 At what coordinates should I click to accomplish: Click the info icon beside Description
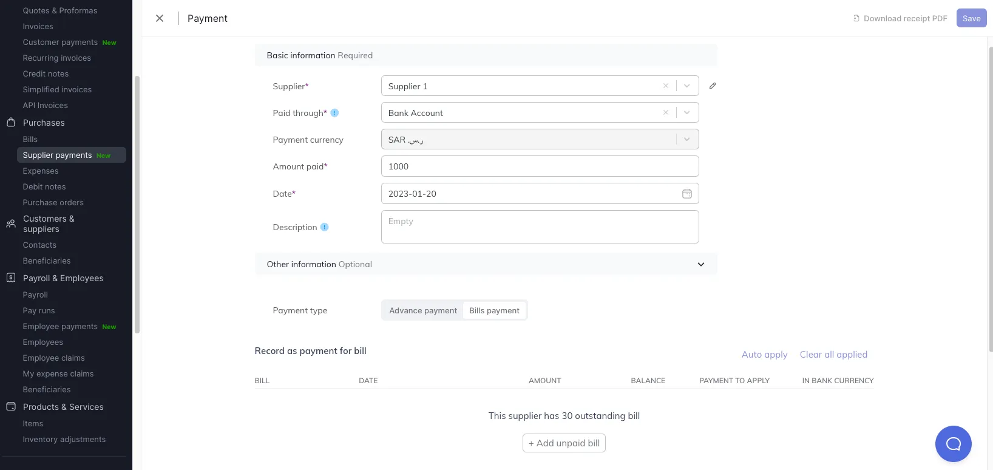(x=324, y=226)
